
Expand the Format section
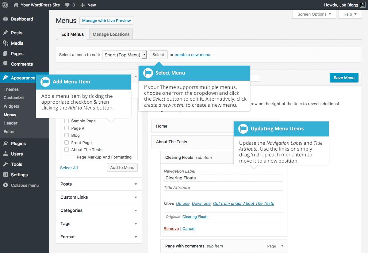point(99,237)
